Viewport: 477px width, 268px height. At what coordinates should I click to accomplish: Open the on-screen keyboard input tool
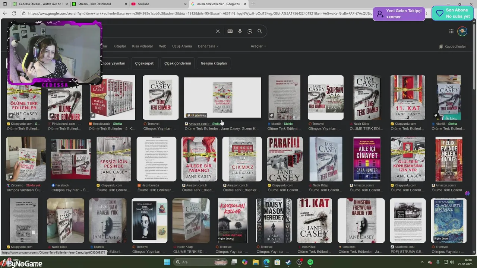pos(230,31)
